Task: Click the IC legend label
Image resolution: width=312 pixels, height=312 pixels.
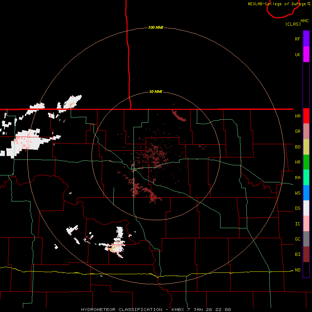Action: [x=297, y=224]
